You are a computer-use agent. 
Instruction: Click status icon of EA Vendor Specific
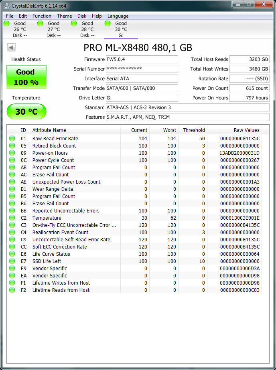click(12, 276)
